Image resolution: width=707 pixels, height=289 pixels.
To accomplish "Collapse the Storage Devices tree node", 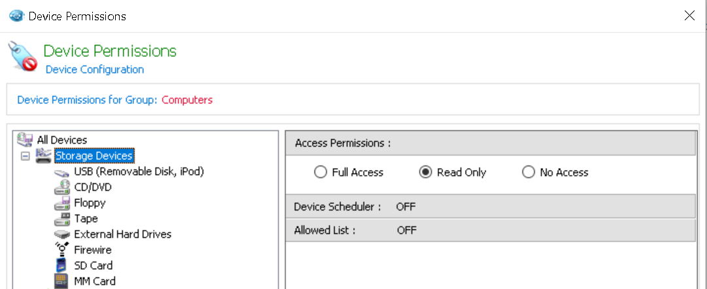I will click(25, 156).
